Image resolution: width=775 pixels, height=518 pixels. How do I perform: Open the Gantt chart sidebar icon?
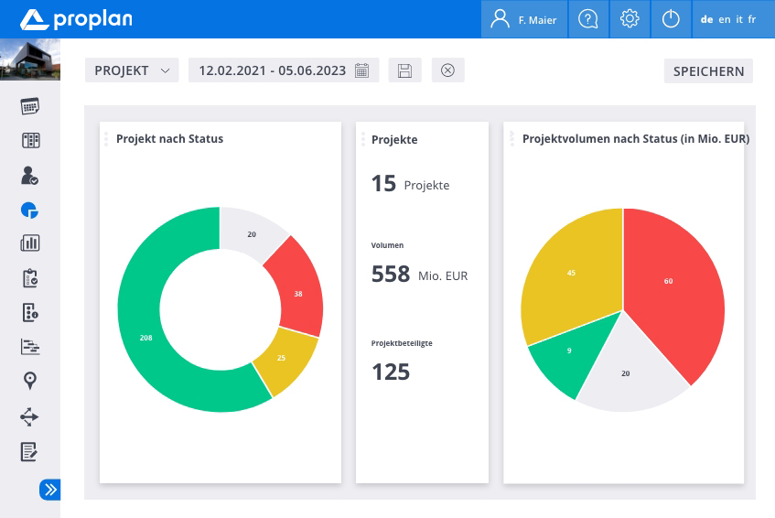point(30,347)
